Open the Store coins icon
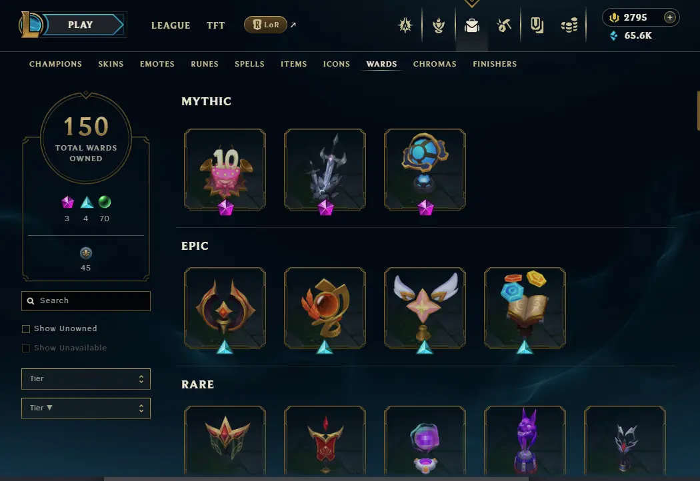Screen dimensions: 700x481 pos(569,25)
